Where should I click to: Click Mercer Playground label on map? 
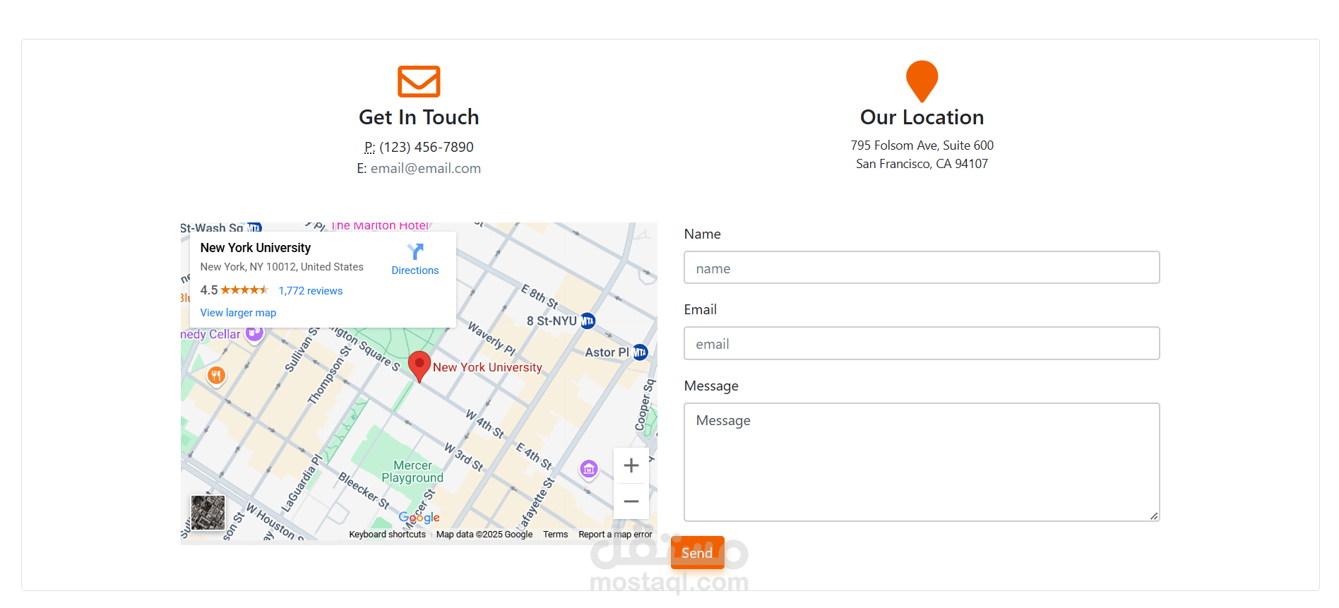click(x=412, y=472)
